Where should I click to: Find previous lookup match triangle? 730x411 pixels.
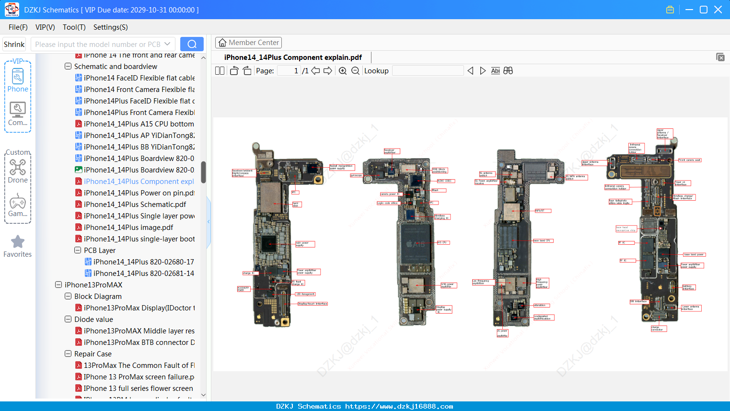470,71
